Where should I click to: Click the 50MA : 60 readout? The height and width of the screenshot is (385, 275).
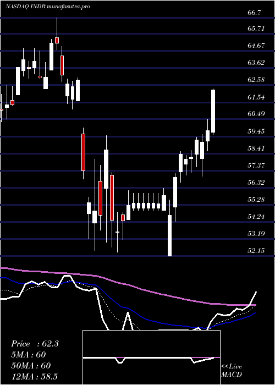pos(31,365)
